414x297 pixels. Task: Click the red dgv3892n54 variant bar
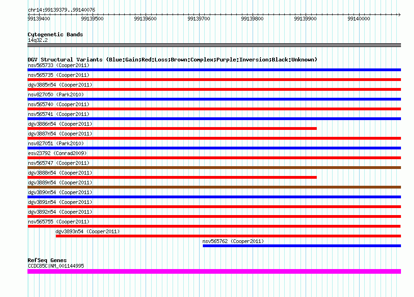click(x=214, y=216)
